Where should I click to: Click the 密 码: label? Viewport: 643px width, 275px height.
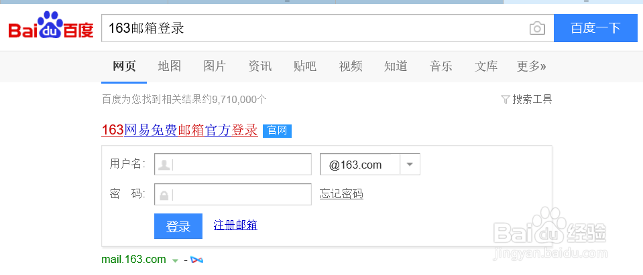tap(127, 194)
